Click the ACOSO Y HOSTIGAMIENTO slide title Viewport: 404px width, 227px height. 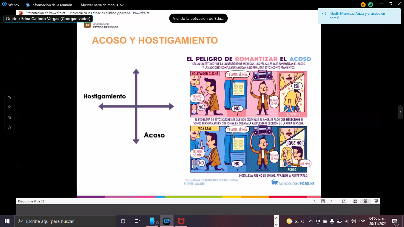[155, 40]
